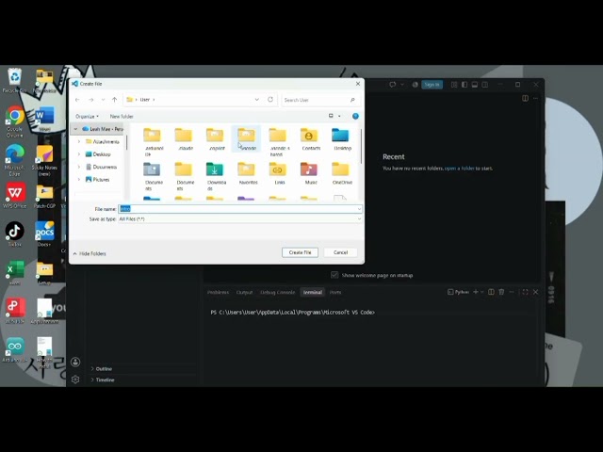The image size is (603, 452).
Task: Open dialog Help with the blue question icon
Action: 355,116
